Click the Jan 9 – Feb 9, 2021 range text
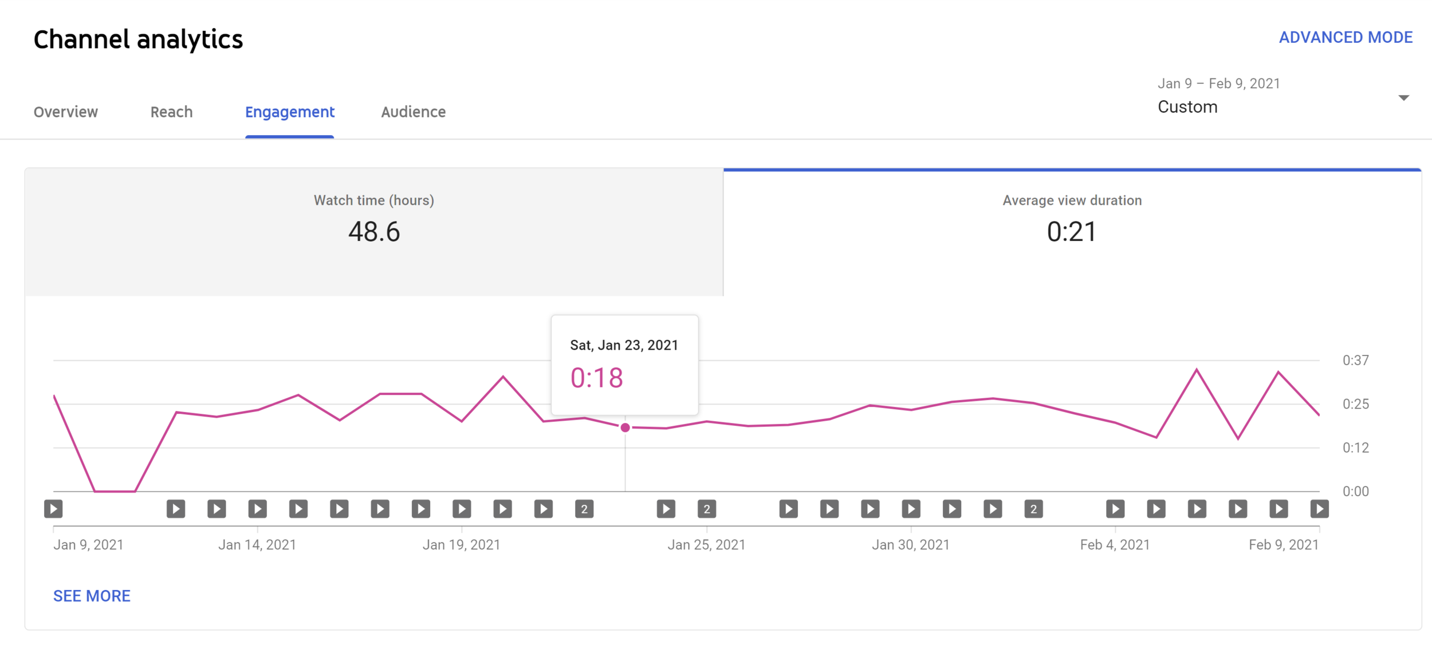The image size is (1432, 653). tap(1219, 84)
